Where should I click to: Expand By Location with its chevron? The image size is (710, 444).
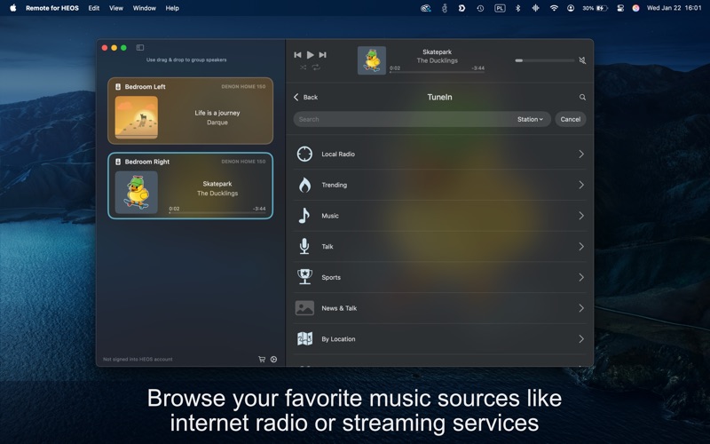pos(581,339)
